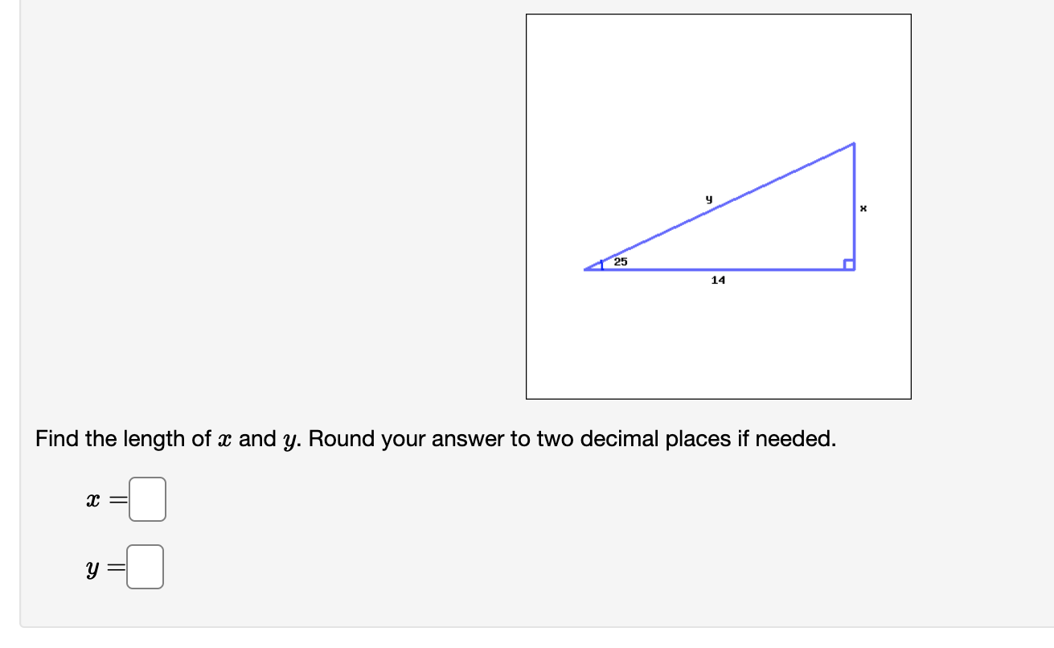
Task: Click the left vertex of the triangle
Action: [584, 268]
